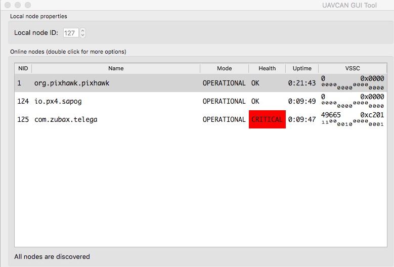Screen dimensions: 394x267
Task: Sort table by Health column header
Action: coord(267,68)
